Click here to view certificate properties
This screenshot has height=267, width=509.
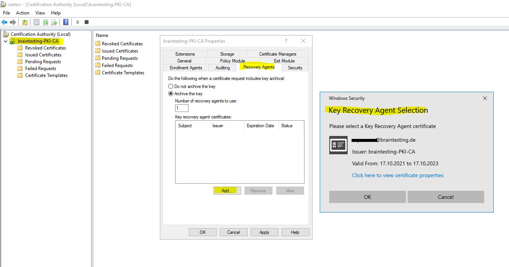[x=398, y=175]
